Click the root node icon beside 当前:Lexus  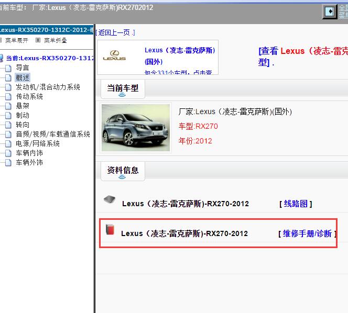click(x=2, y=58)
